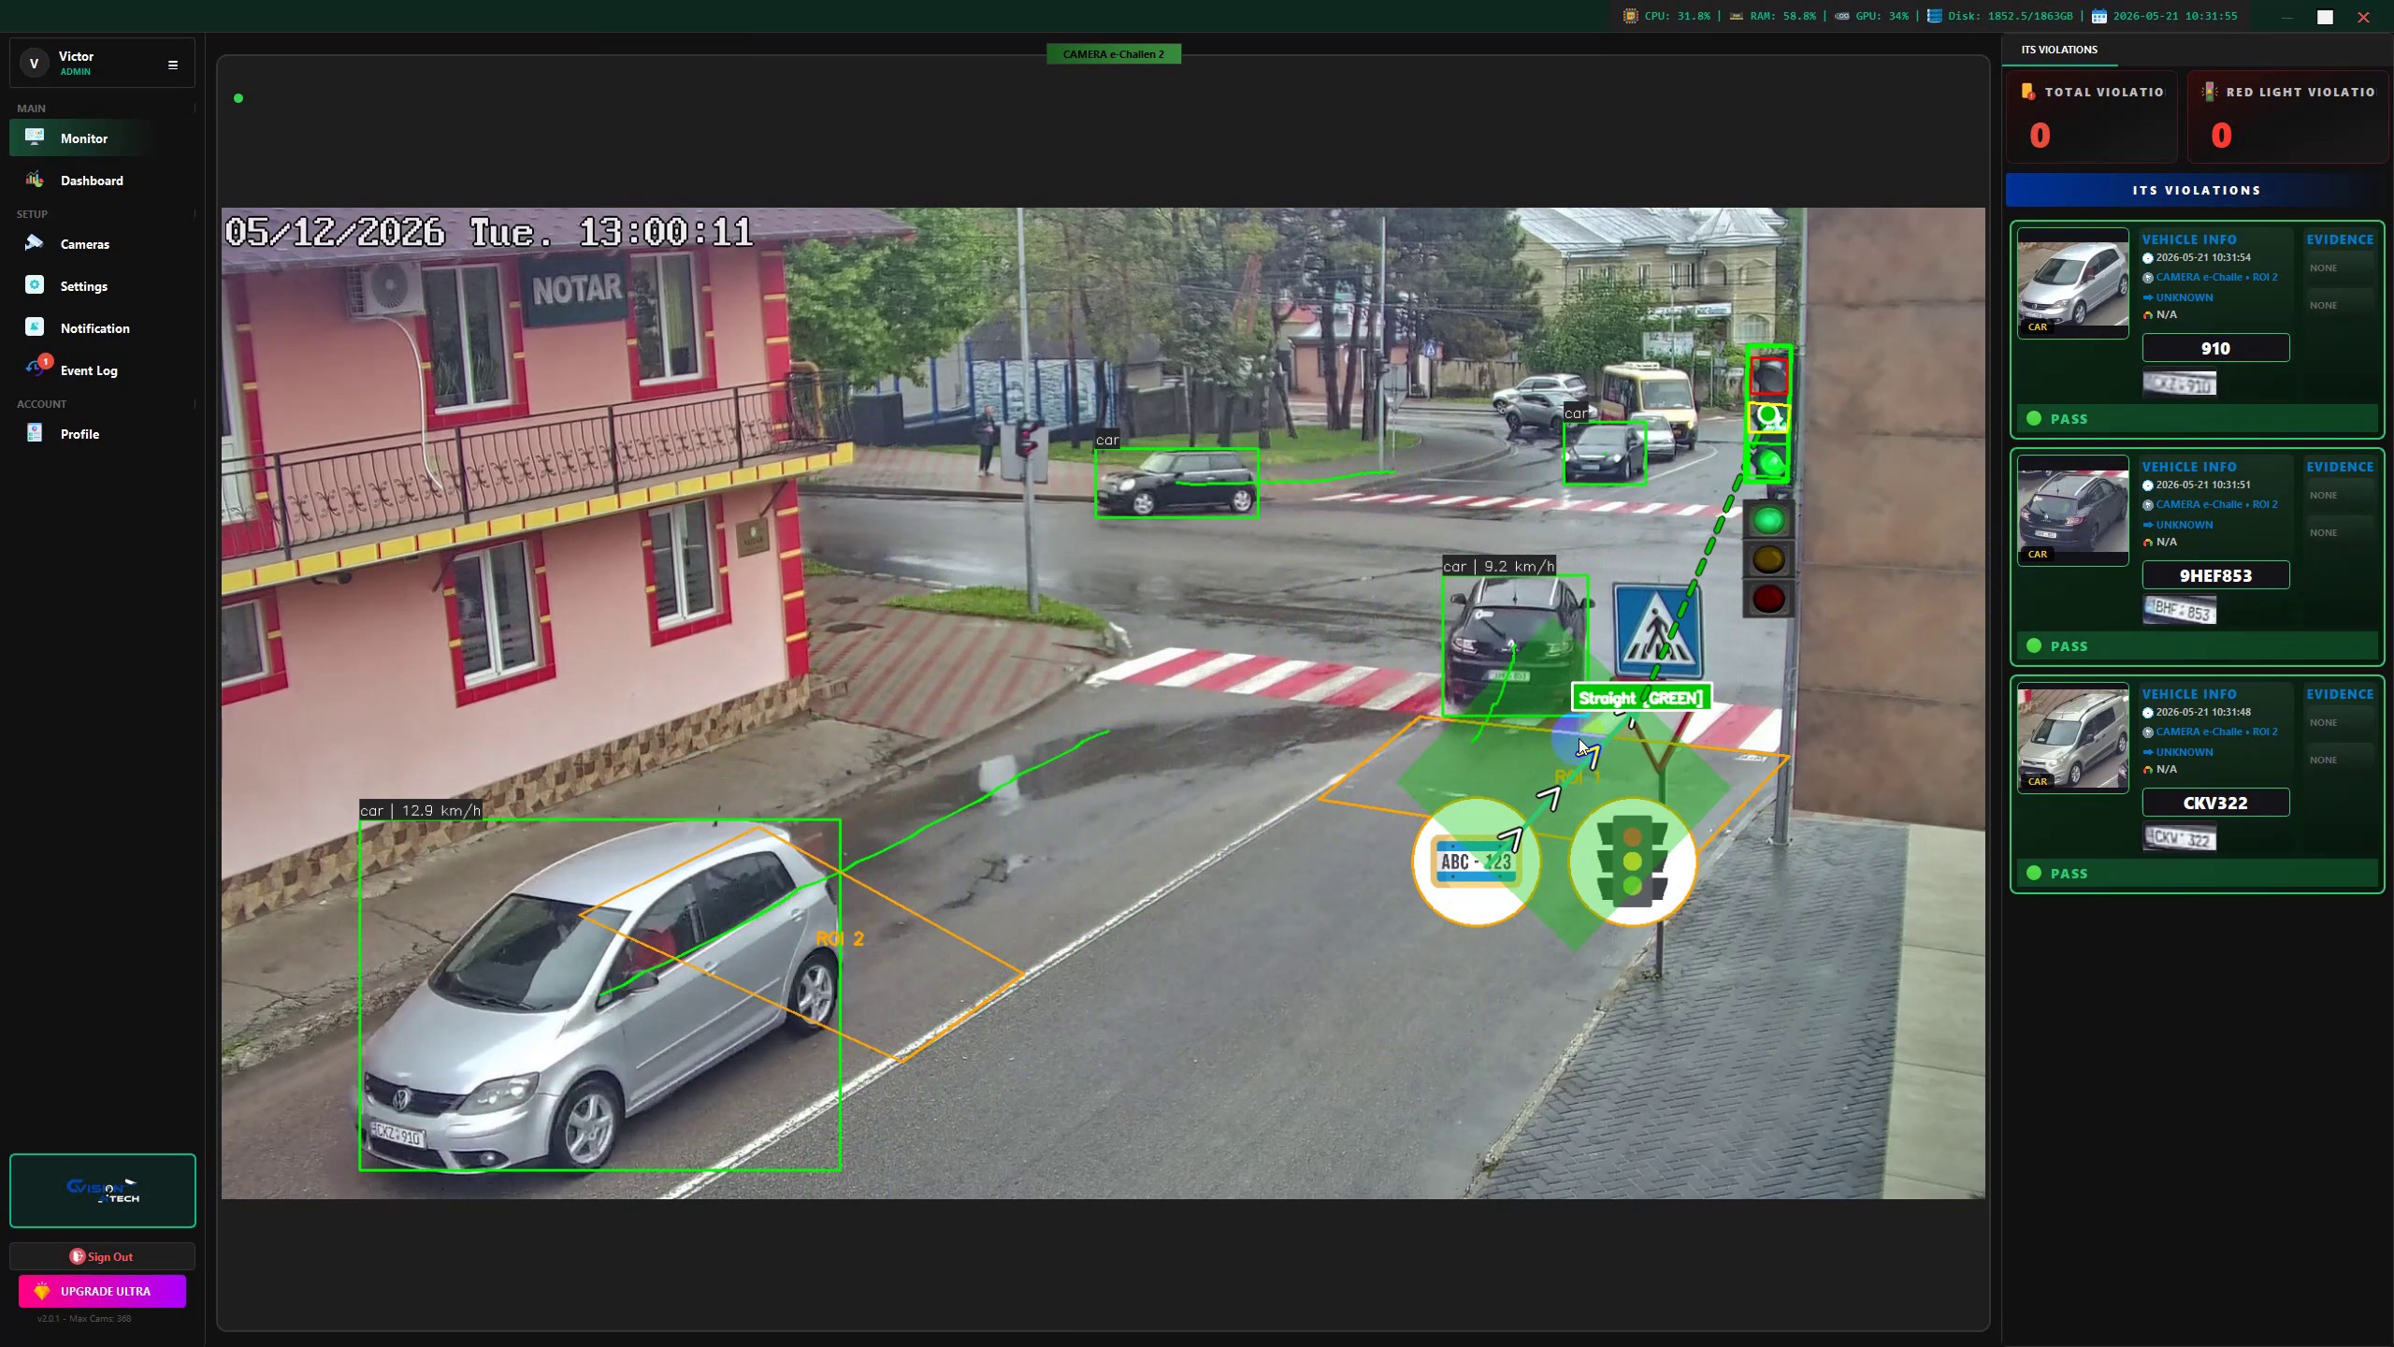Click the Sign Out button
The width and height of the screenshot is (2394, 1347).
[x=102, y=1256]
